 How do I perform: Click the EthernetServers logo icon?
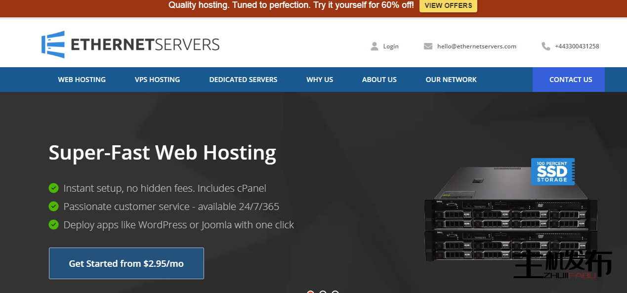click(x=53, y=44)
